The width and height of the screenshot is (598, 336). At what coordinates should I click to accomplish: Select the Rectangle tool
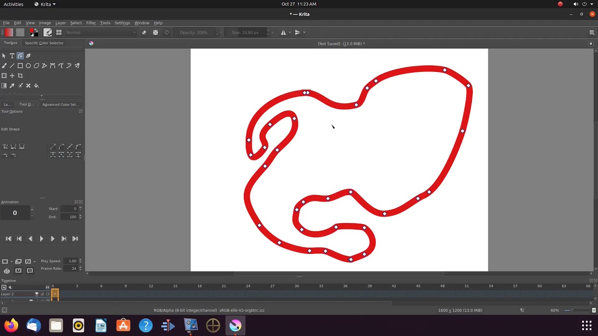pyautogui.click(x=20, y=66)
